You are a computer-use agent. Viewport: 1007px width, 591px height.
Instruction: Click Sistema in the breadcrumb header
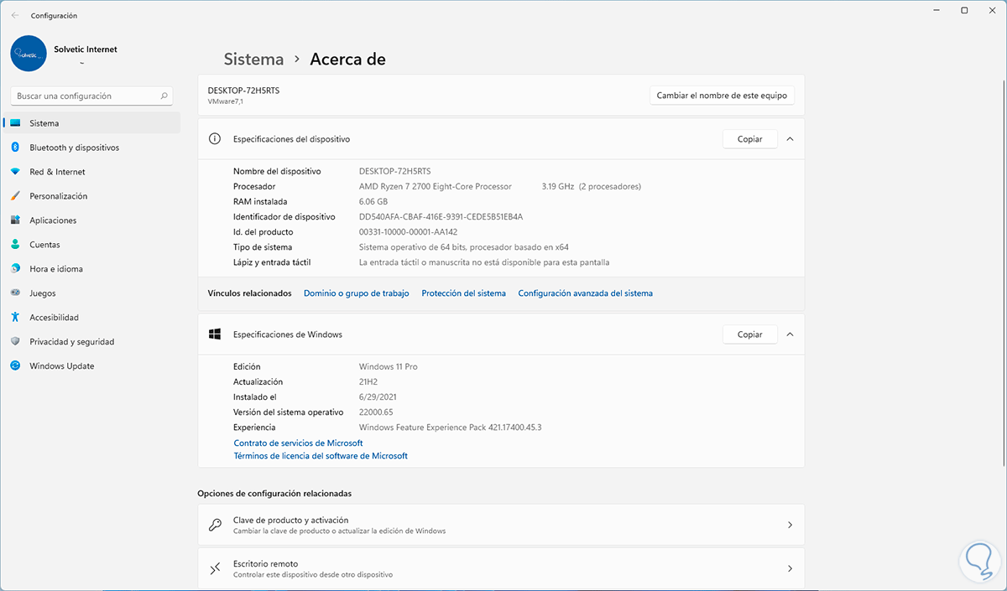253,60
